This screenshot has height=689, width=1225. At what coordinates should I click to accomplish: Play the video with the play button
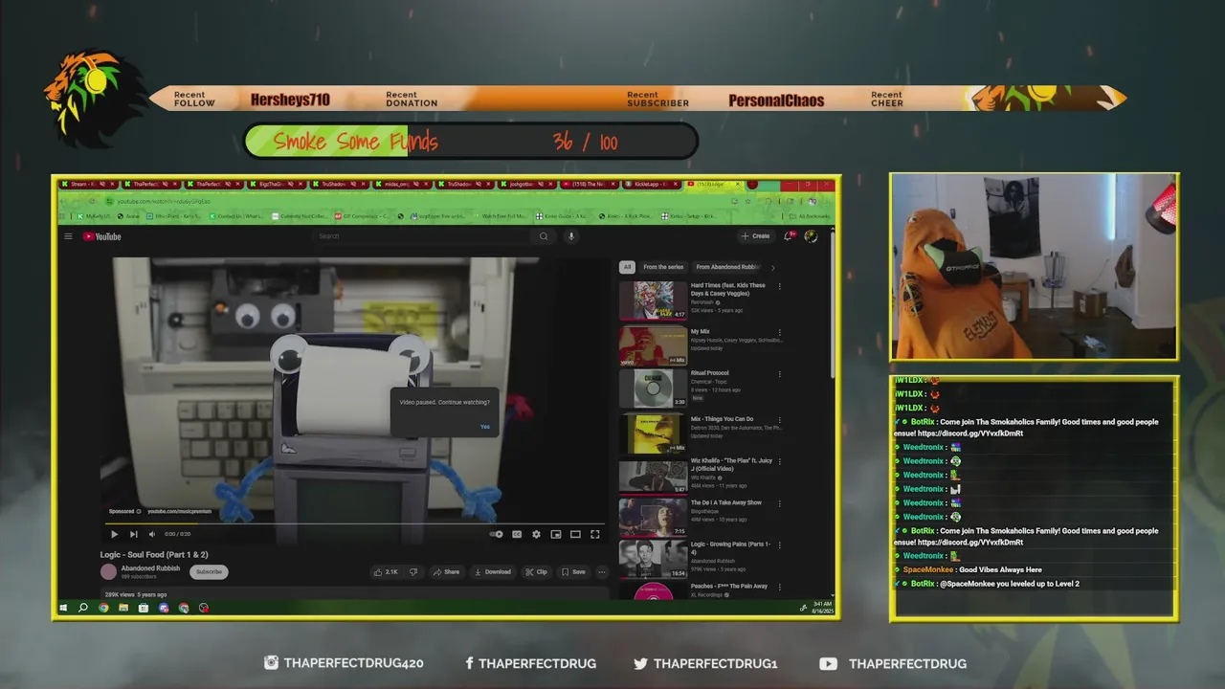pyautogui.click(x=114, y=534)
